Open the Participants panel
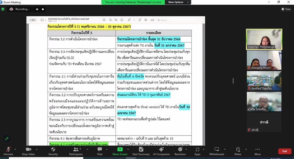Viewport: 294px width, 159px height. tap(76, 151)
